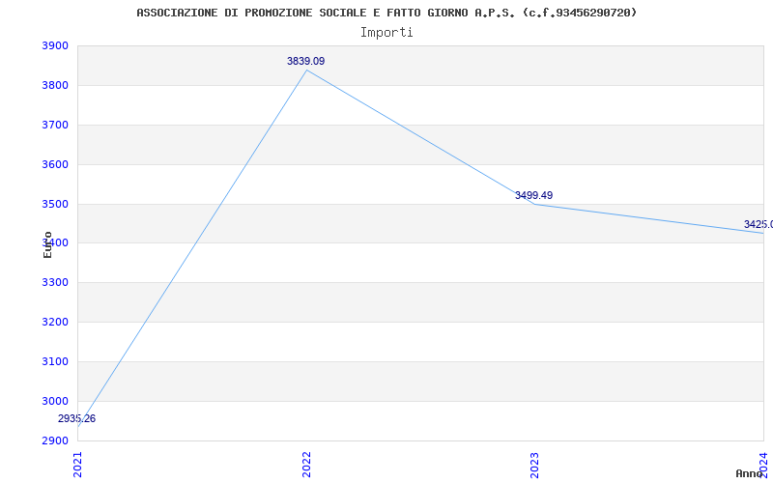Image resolution: width=773 pixels, height=483 pixels.
Task: Click y-axis tick label 3700
Action: coord(55,126)
